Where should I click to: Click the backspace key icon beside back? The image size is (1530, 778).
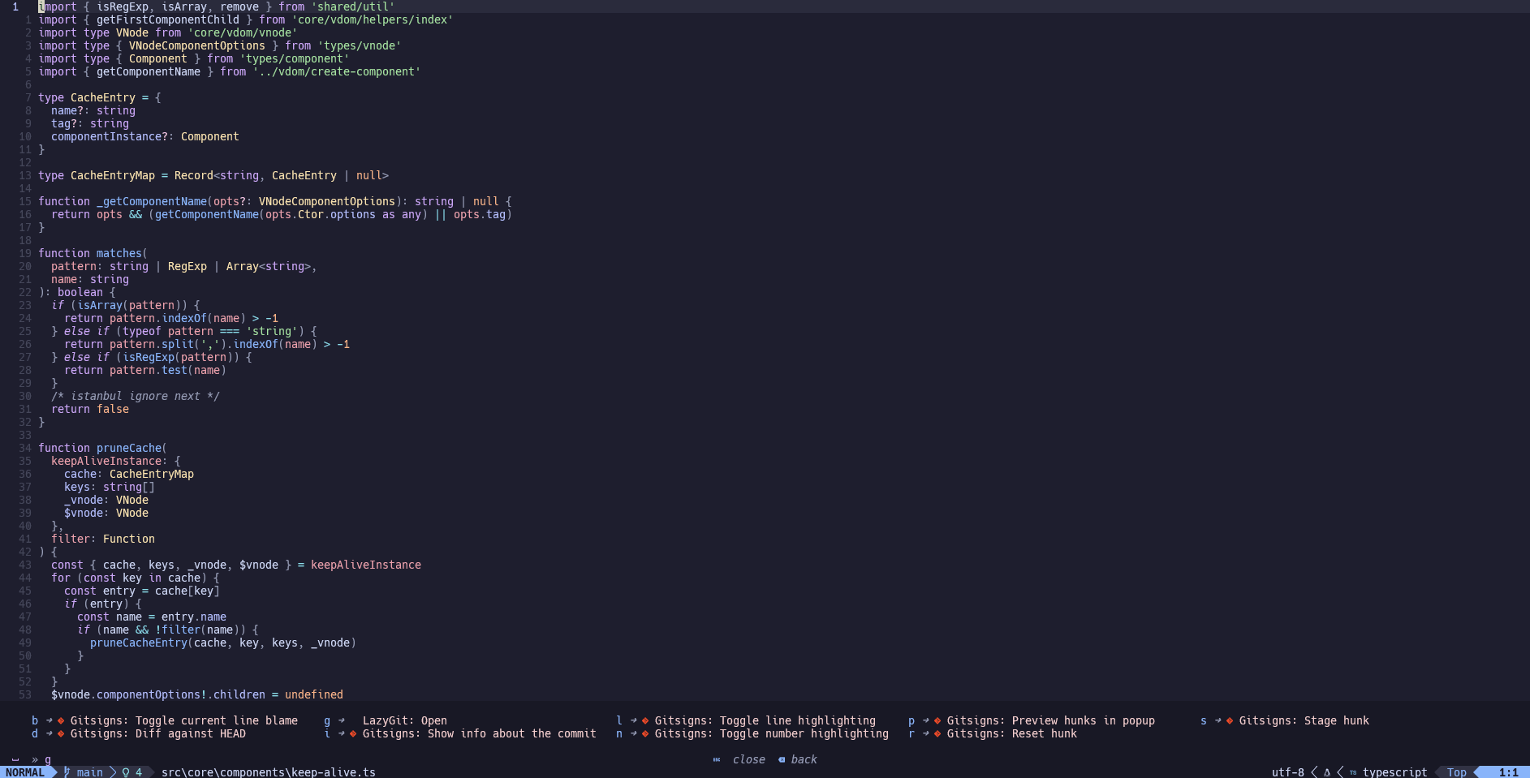pyautogui.click(x=782, y=759)
